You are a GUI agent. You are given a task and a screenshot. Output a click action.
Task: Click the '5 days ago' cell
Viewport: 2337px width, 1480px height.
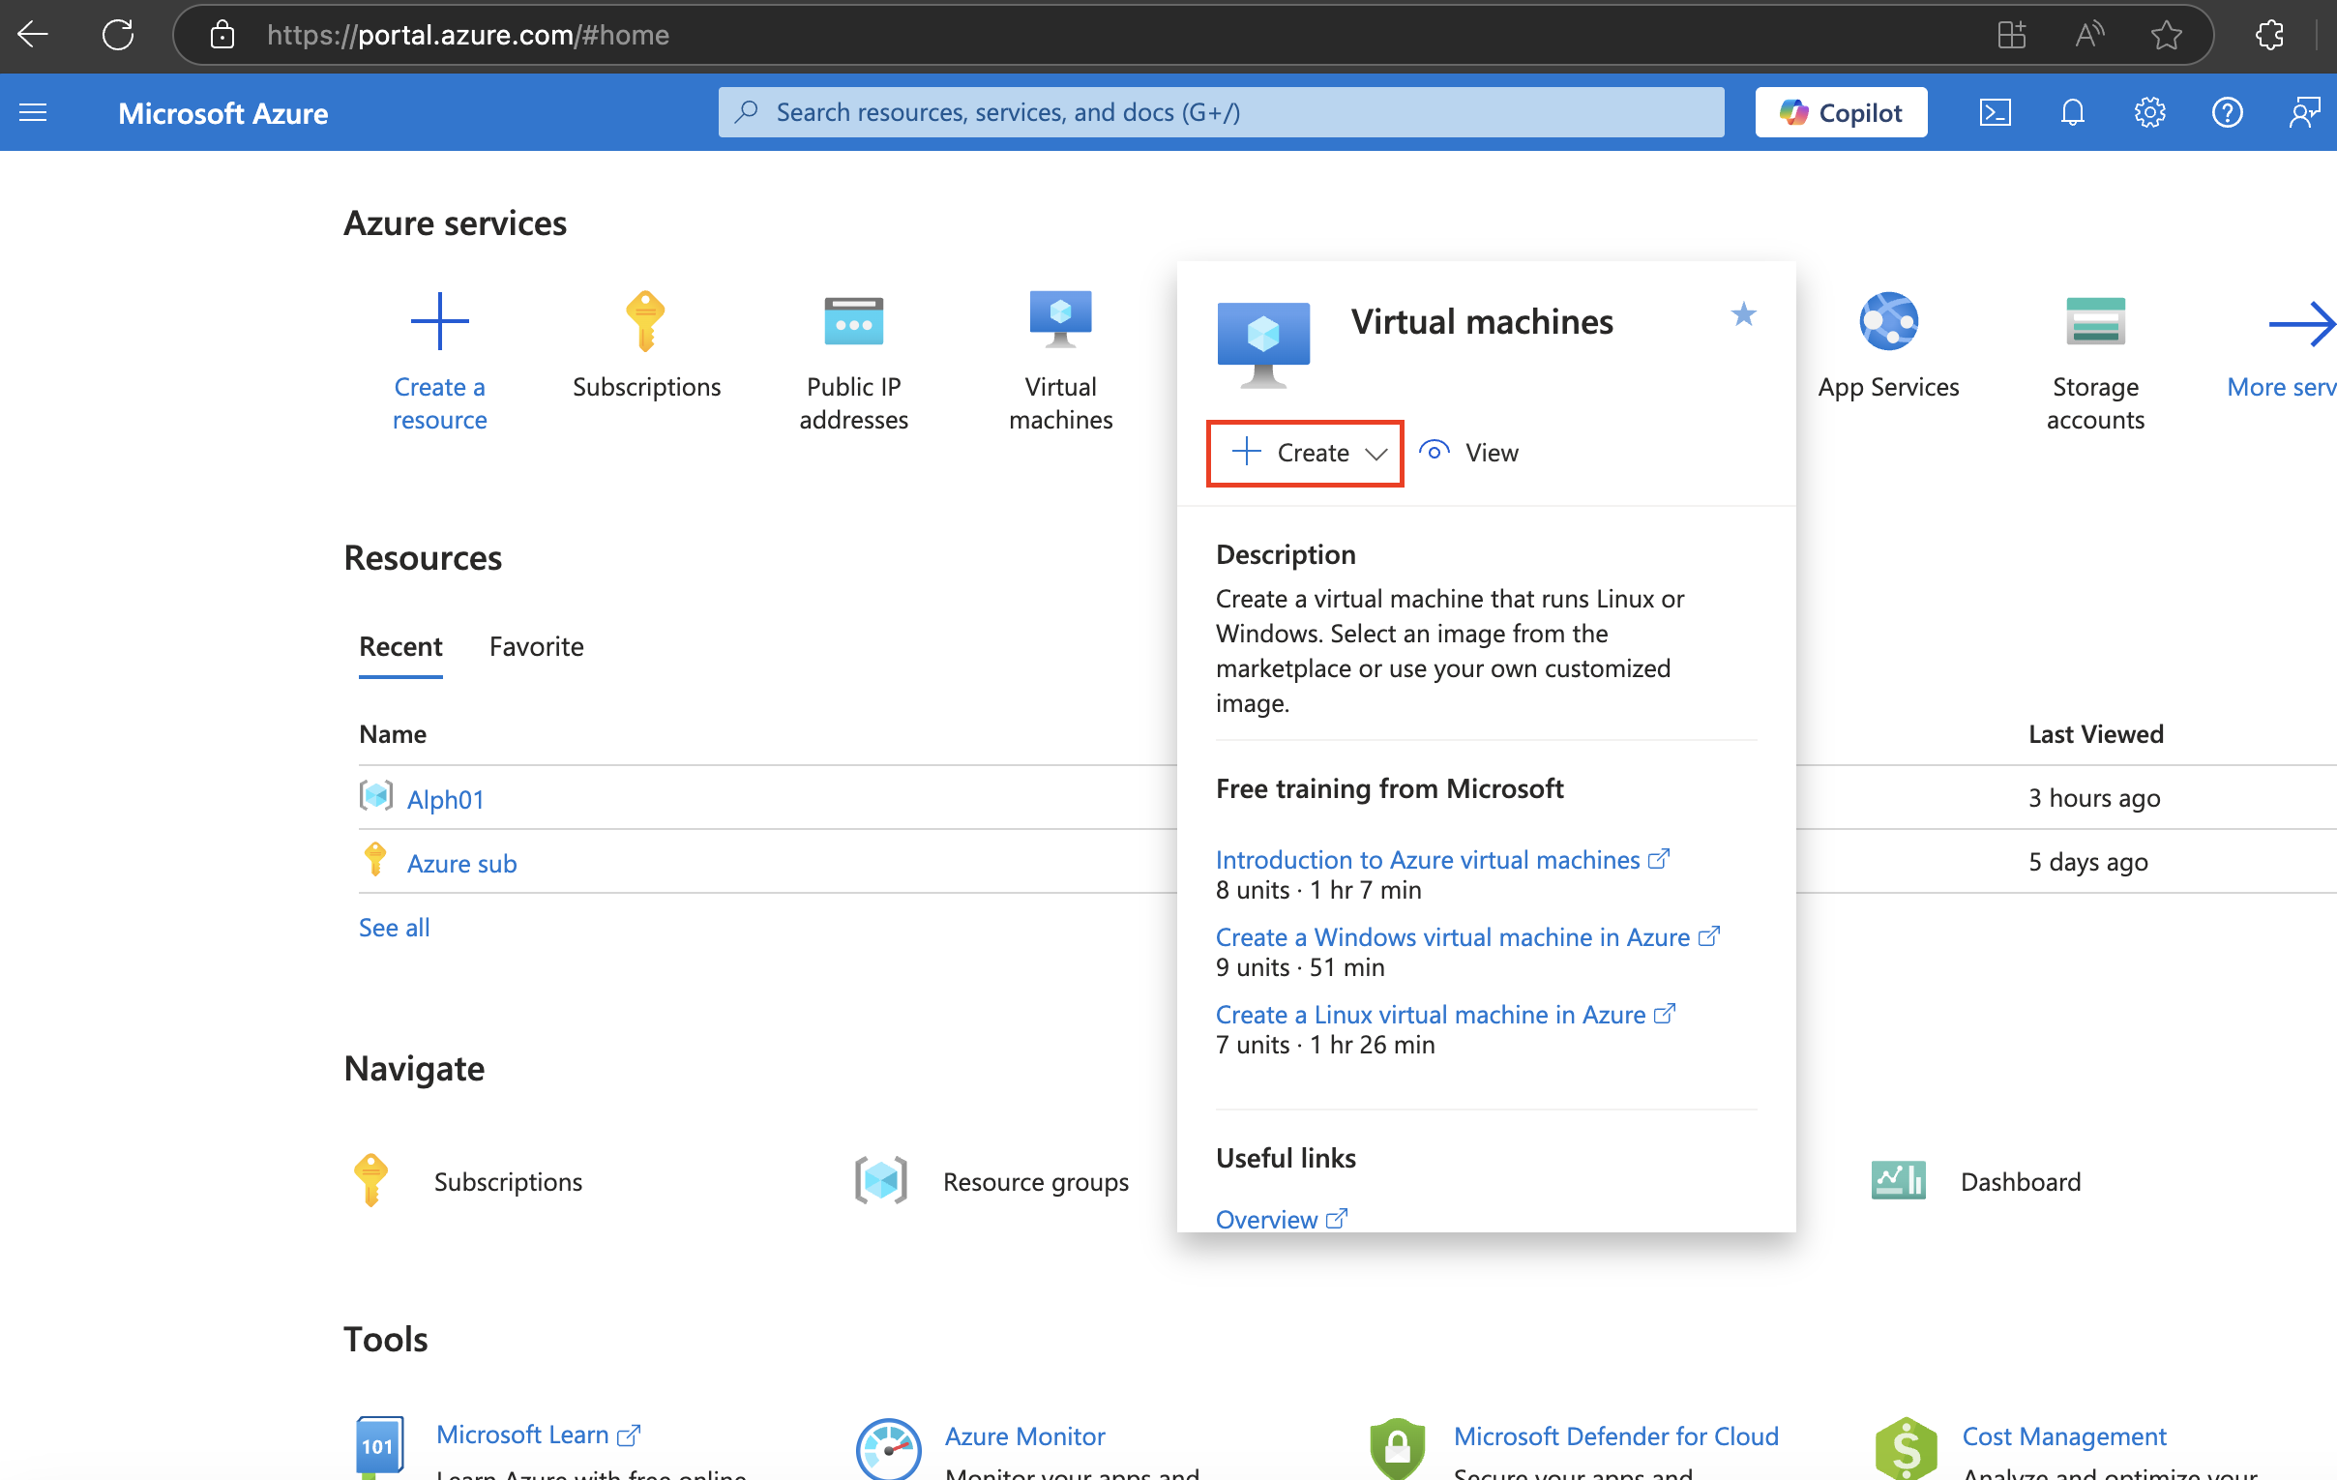pyautogui.click(x=2087, y=862)
